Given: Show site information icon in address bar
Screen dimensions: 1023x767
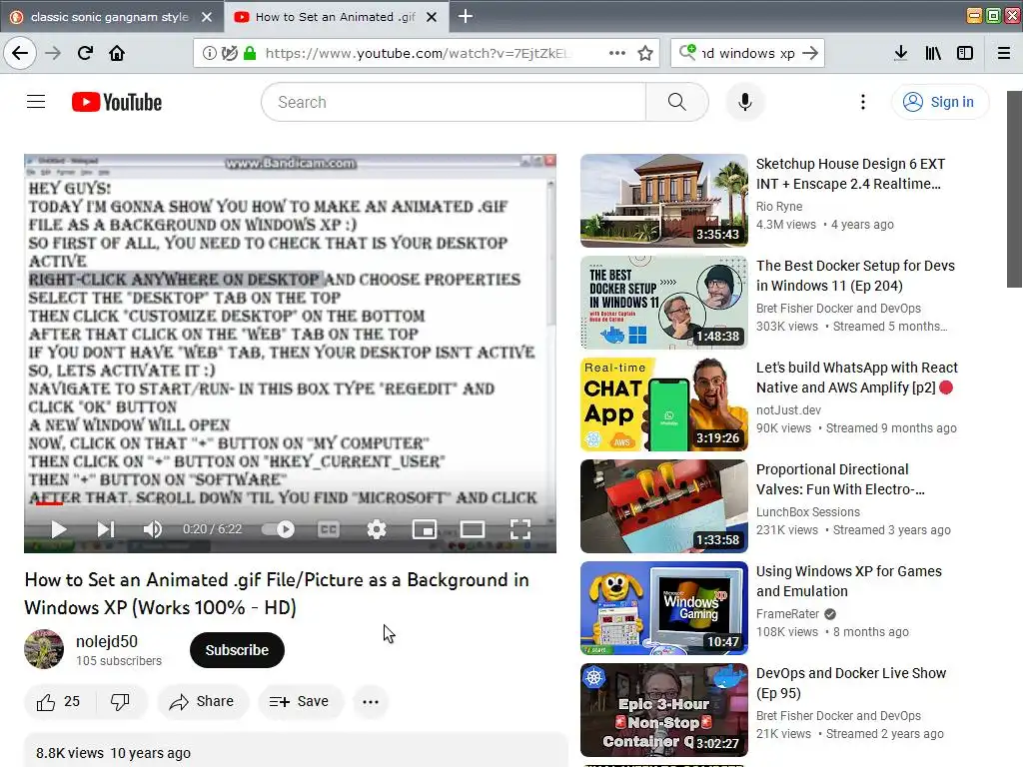Looking at the screenshot, I should click(x=210, y=53).
